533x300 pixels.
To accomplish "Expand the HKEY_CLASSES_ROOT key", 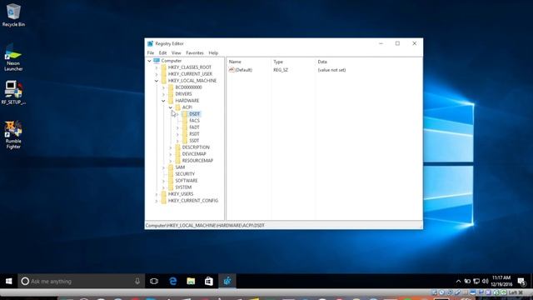I will 157,67.
